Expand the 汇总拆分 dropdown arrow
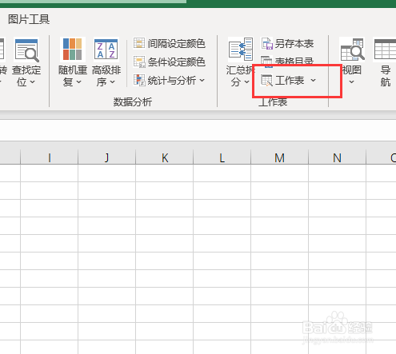This screenshot has width=396, height=354. click(x=247, y=82)
